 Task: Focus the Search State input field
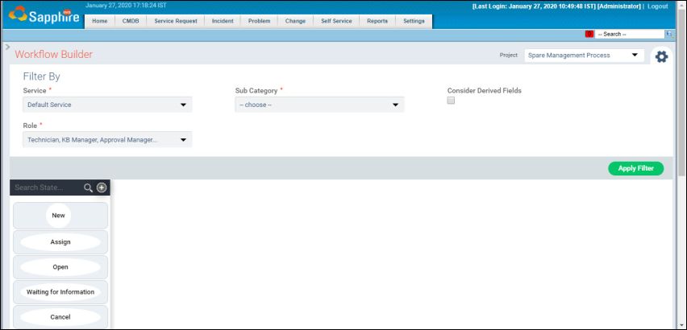click(48, 188)
